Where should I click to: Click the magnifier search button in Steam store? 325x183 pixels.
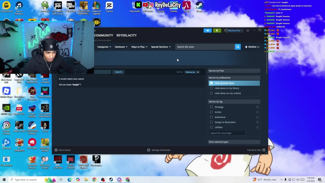[x=238, y=47]
